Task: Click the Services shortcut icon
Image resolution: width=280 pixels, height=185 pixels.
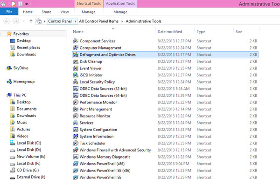Action: pos(76,123)
